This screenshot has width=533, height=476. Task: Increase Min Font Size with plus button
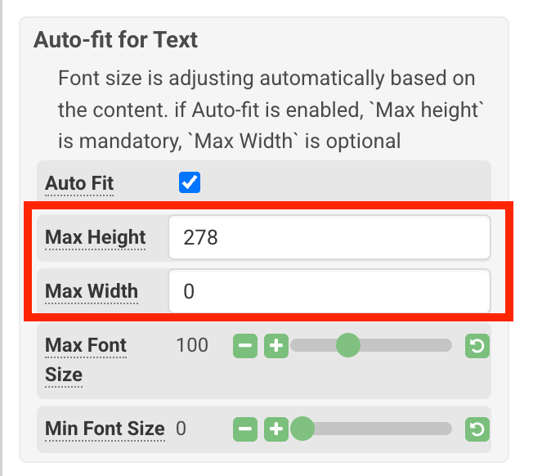point(276,429)
